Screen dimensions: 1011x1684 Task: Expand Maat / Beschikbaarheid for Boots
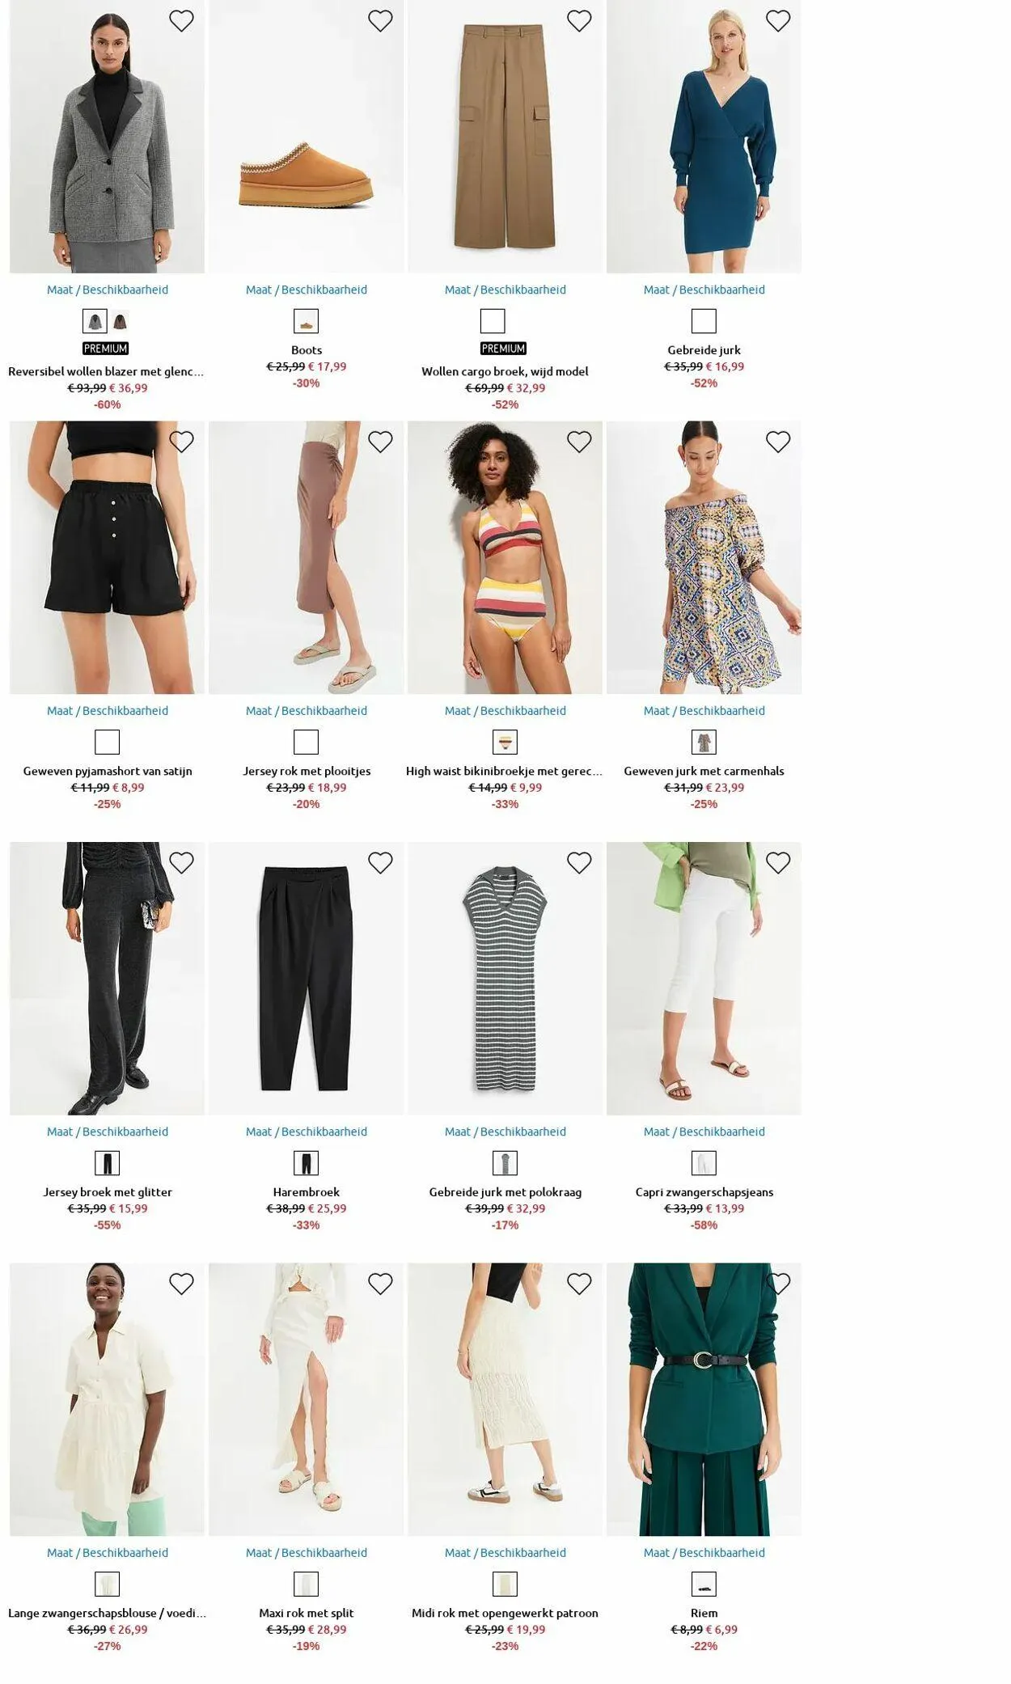(x=307, y=290)
